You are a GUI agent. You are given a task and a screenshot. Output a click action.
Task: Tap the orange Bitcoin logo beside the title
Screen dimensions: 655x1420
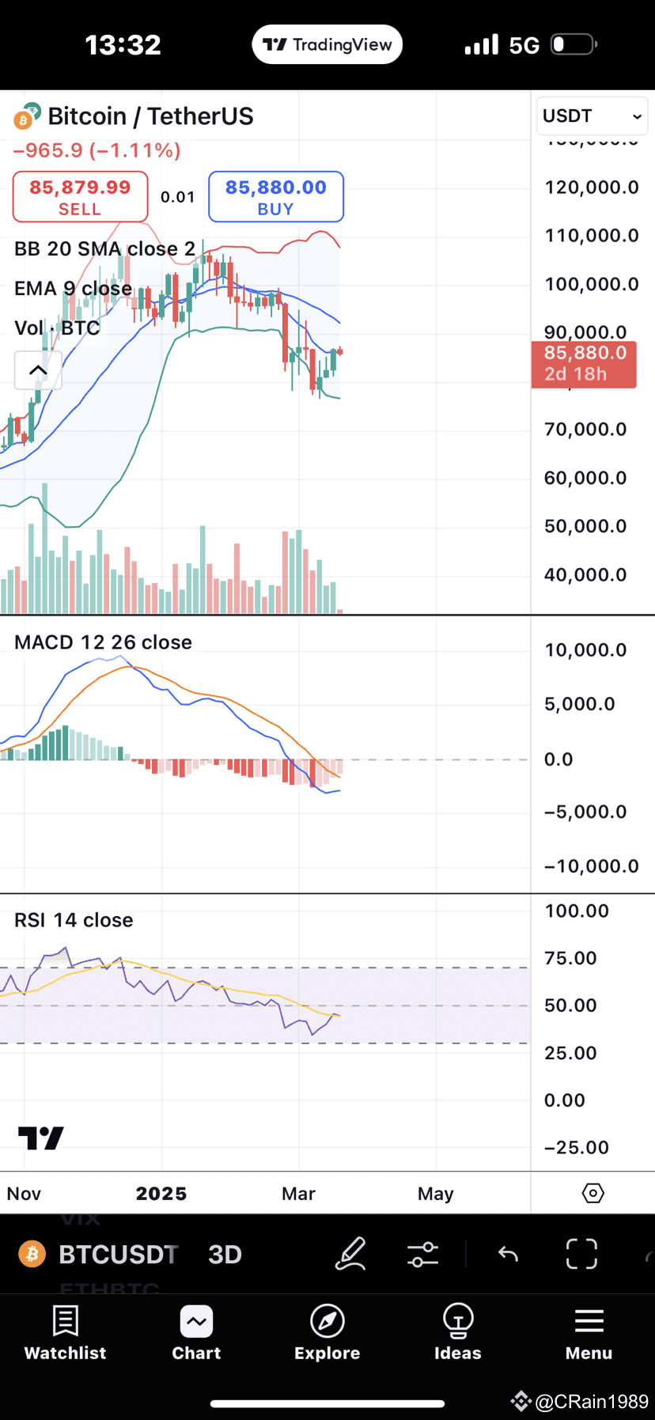24,120
